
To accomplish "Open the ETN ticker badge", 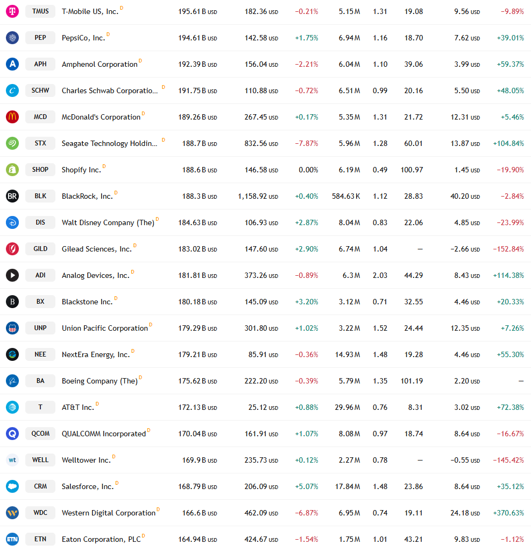I will 40,539.
